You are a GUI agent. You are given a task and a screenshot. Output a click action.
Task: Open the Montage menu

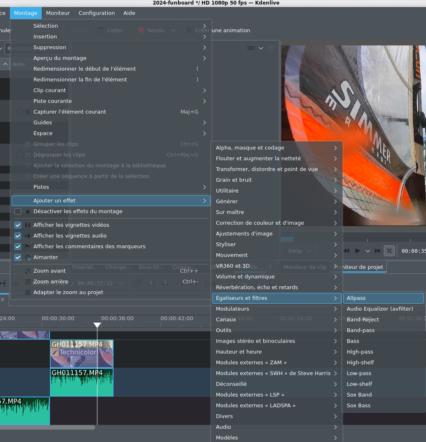click(26, 13)
